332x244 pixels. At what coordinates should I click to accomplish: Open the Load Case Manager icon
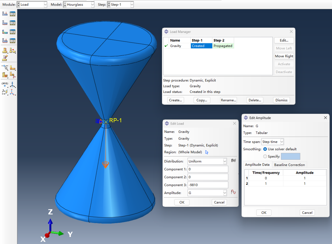click(13, 41)
